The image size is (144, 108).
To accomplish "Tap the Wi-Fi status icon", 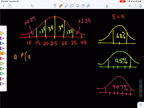I will click(130, 1).
